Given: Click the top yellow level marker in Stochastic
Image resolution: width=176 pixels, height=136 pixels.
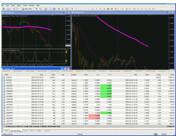Looking at the screenshot, I should (x=66, y=52).
